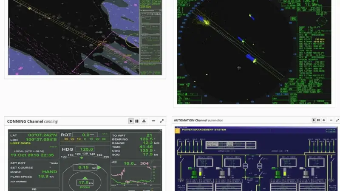Click the PLAN SPEED value 18.9 kn
Viewport: 340px width, 191px height.
click(46, 177)
